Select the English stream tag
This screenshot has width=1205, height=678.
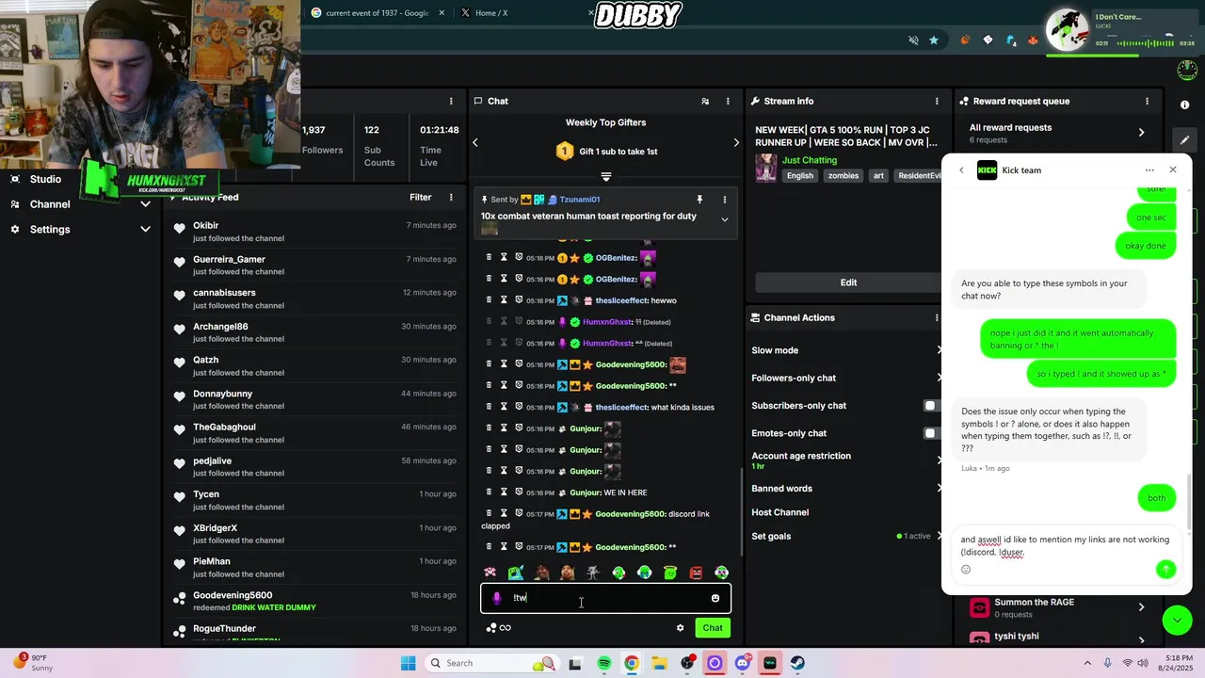[800, 176]
